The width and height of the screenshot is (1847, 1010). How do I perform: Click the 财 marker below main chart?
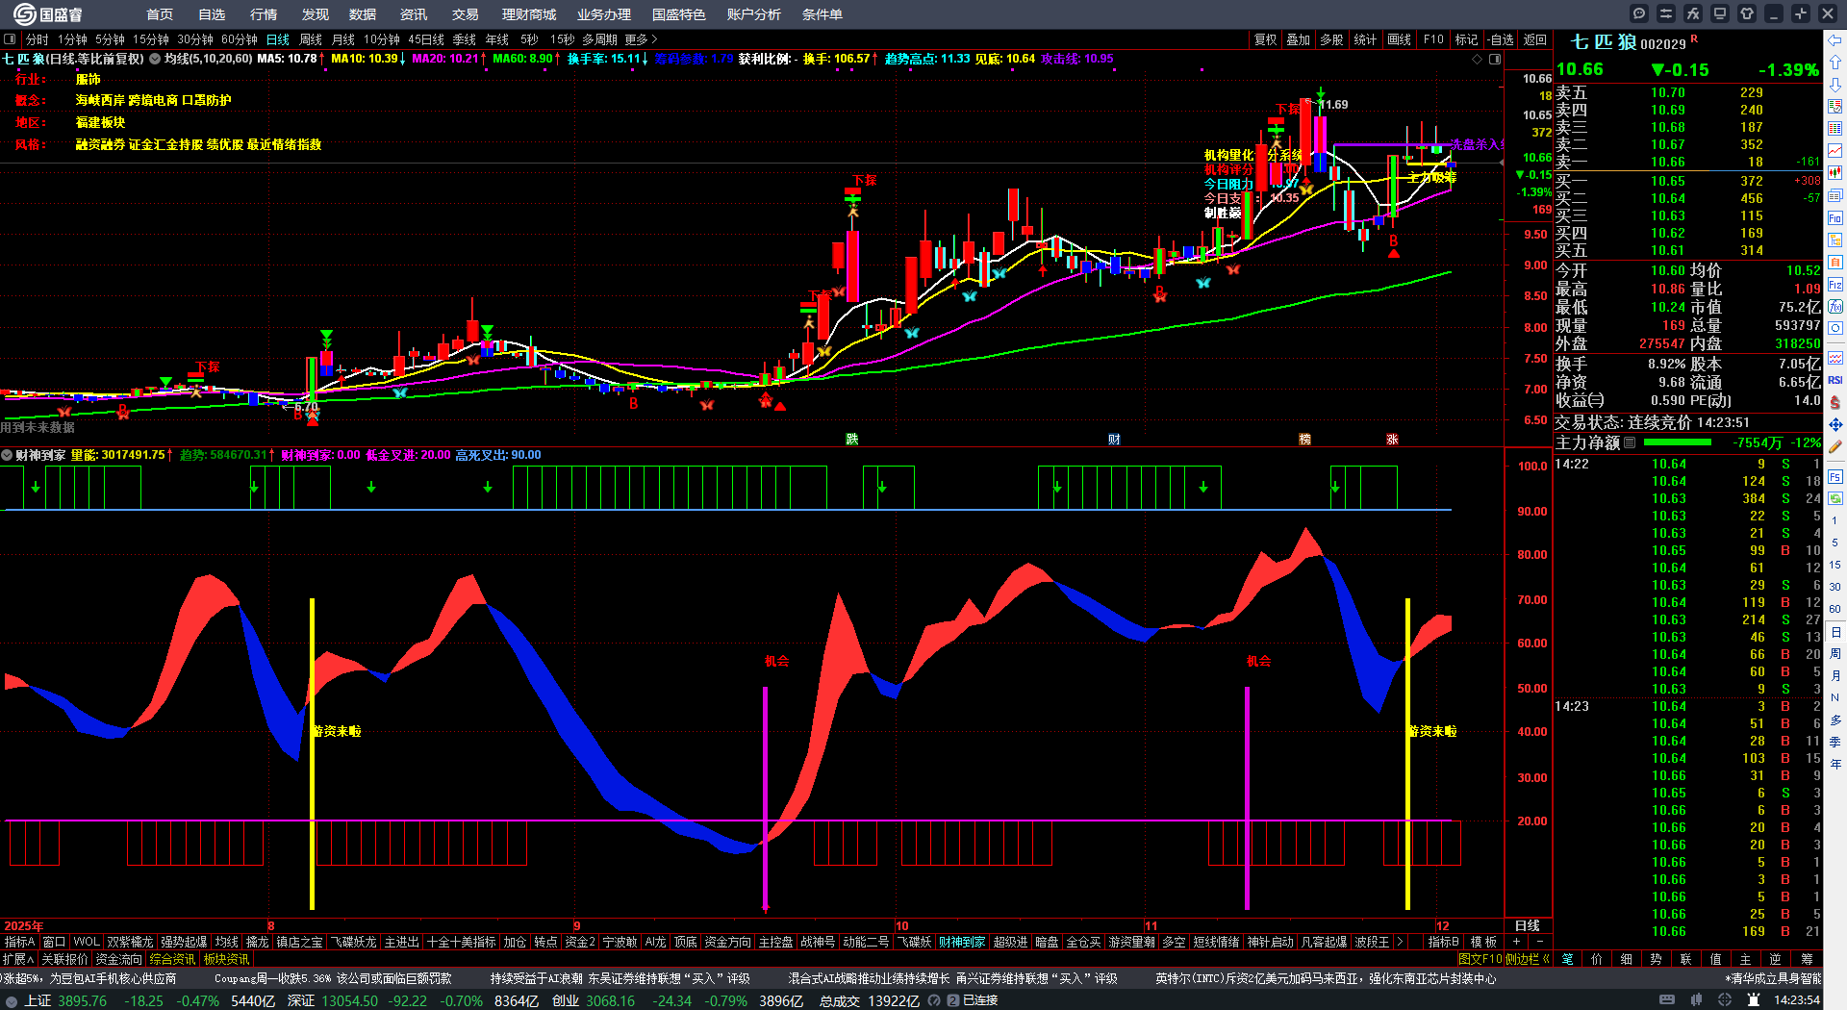pos(1114,439)
